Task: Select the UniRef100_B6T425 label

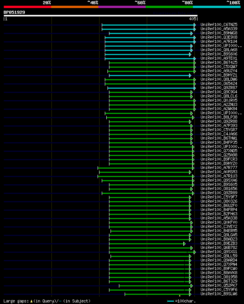Action: pos(219,62)
